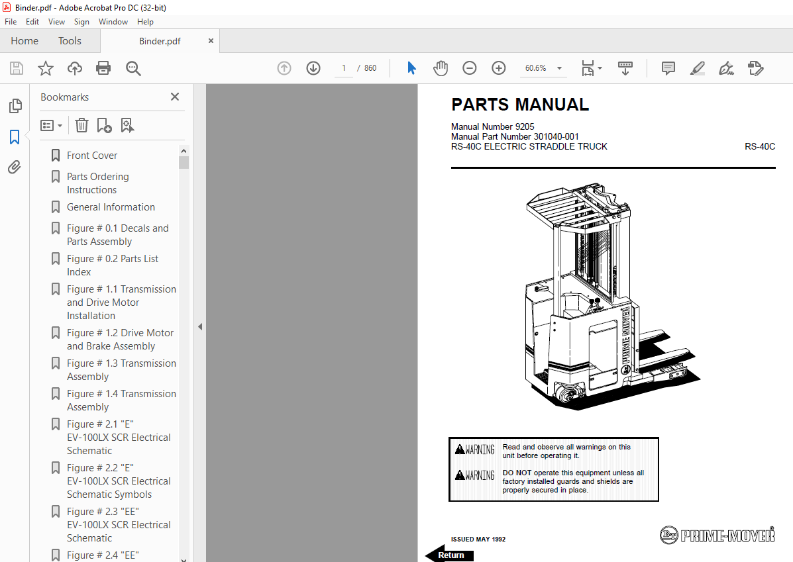
Task: Toggle the Bookmarks side panel icon
Action: [x=15, y=136]
